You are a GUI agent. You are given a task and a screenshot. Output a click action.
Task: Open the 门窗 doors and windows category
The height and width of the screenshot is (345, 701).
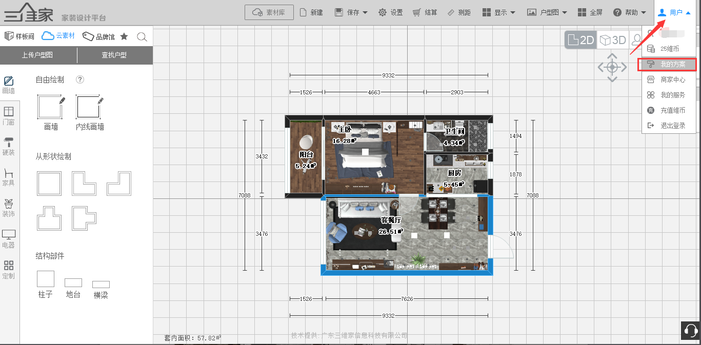[x=9, y=115]
